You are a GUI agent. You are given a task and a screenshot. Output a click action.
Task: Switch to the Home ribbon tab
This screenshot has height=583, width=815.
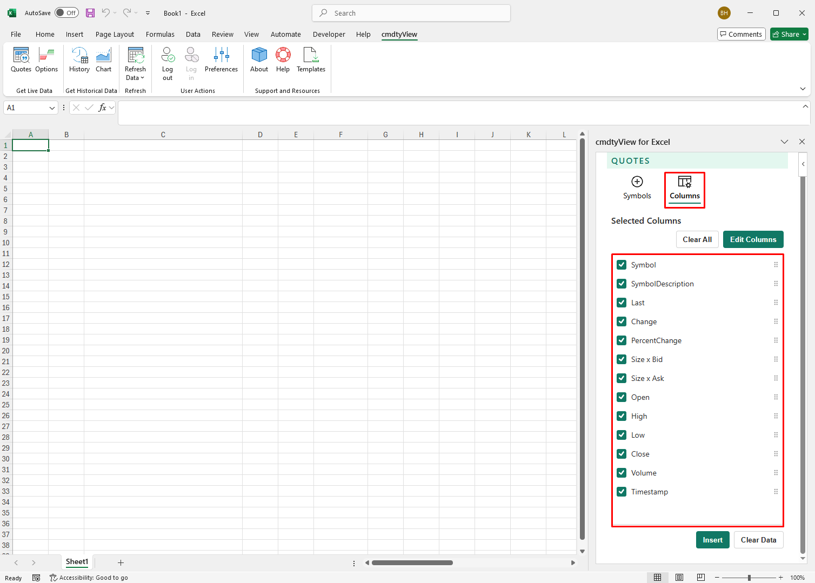click(x=45, y=34)
